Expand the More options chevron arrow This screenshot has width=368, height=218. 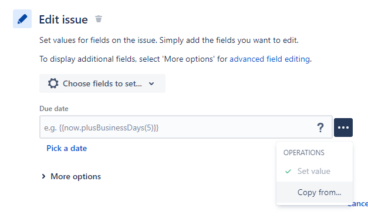(x=43, y=176)
